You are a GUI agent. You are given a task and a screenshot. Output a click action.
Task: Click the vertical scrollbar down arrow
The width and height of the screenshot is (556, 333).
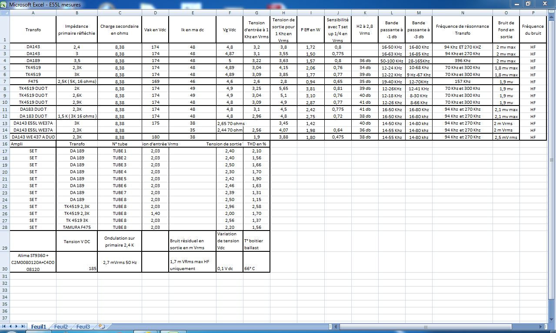click(x=552, y=320)
